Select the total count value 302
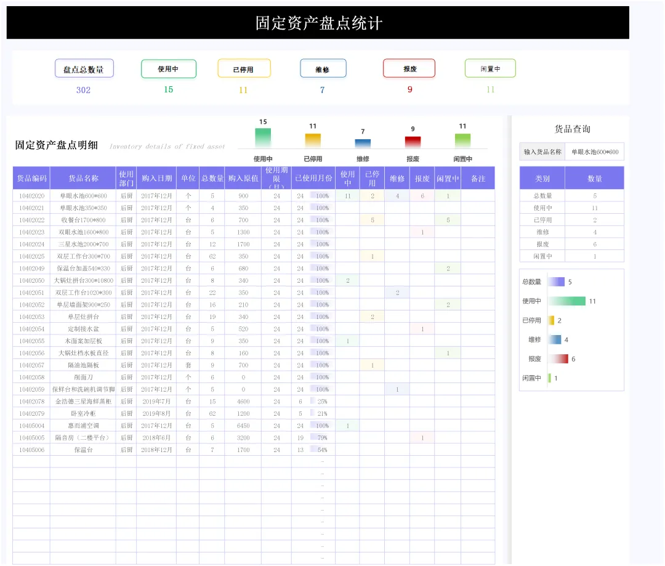665x566 pixels. [x=83, y=90]
